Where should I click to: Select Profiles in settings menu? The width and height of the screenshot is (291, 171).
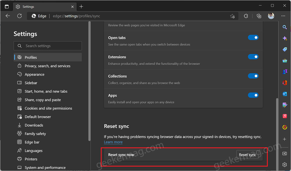click(48, 57)
